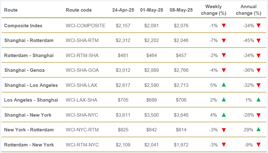The image size is (268, 153).
Task: Click the $3,646 value for Shanghai - New York
Action: click(181, 115)
